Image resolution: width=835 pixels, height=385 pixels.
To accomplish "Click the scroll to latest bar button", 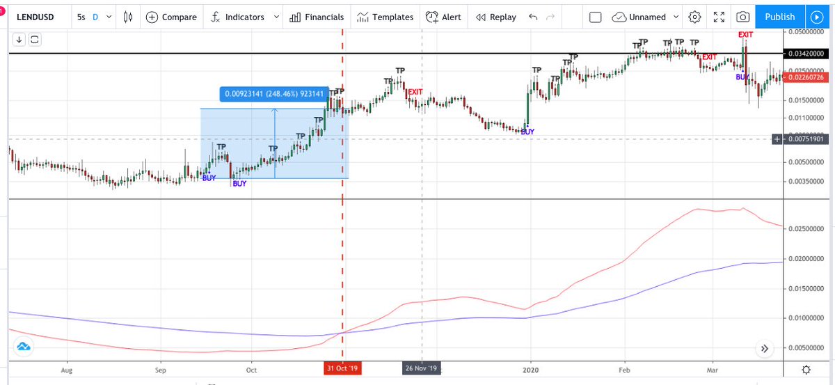I will coord(764,349).
